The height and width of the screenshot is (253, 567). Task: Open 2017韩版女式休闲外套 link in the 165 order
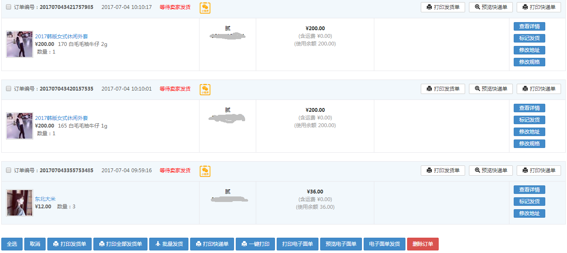tap(61, 118)
